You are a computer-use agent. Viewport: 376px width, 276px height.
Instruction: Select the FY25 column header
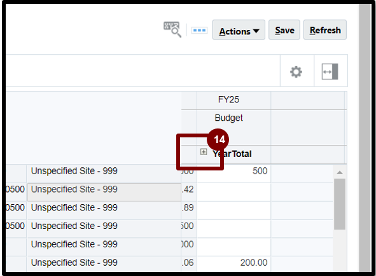tap(228, 99)
